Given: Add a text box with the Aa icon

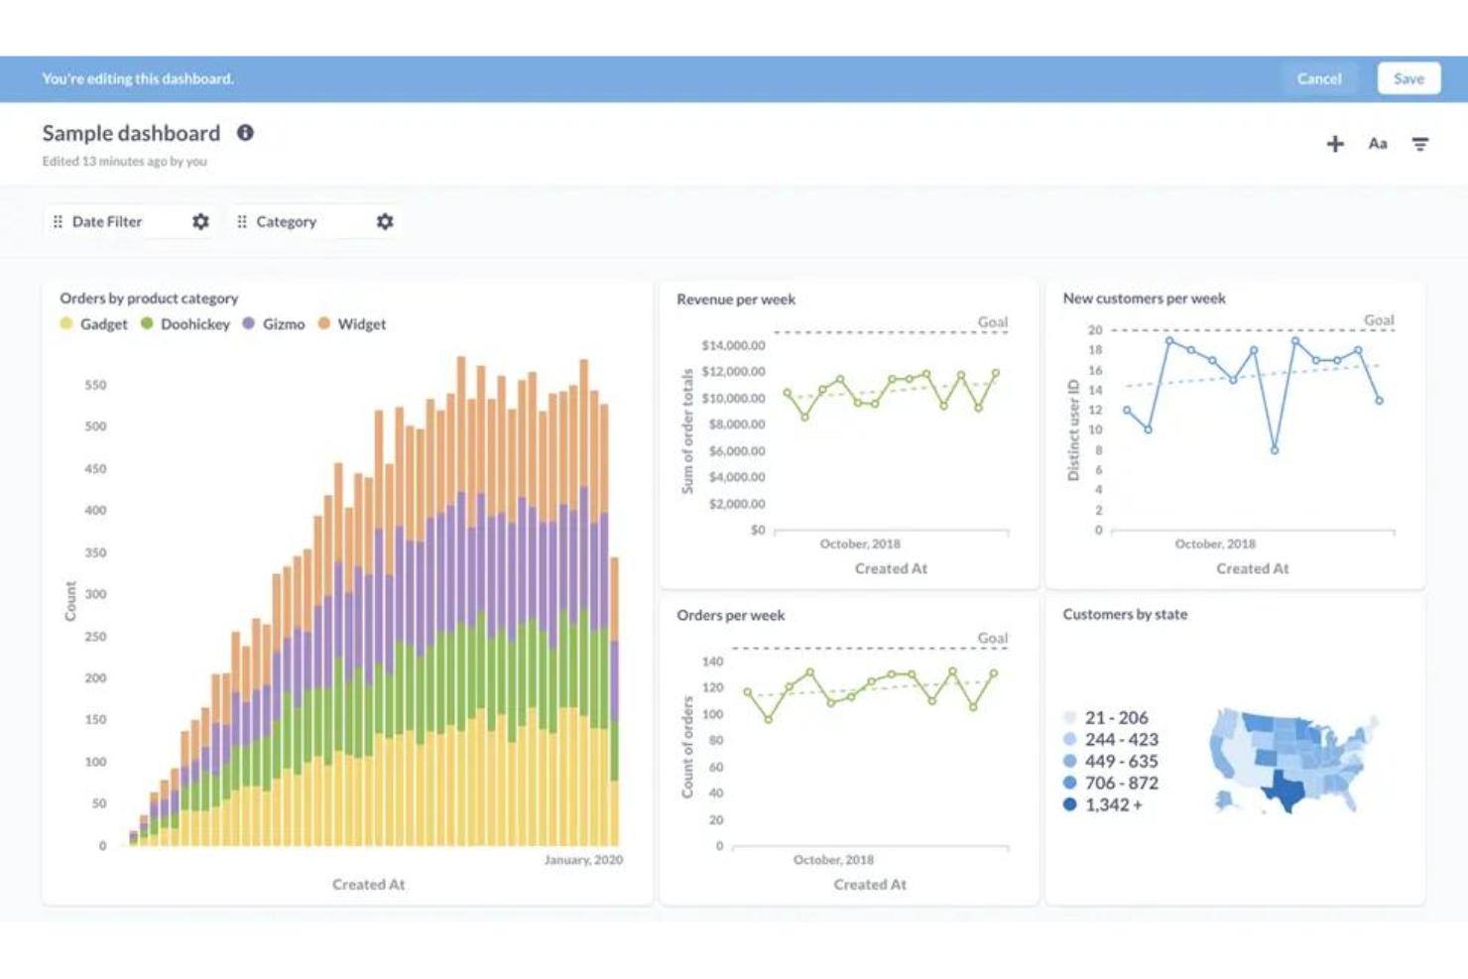Looking at the screenshot, I should pyautogui.click(x=1378, y=144).
